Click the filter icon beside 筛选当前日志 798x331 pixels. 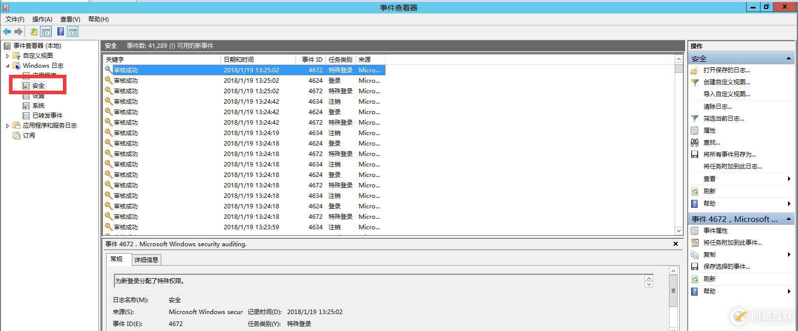[695, 119]
